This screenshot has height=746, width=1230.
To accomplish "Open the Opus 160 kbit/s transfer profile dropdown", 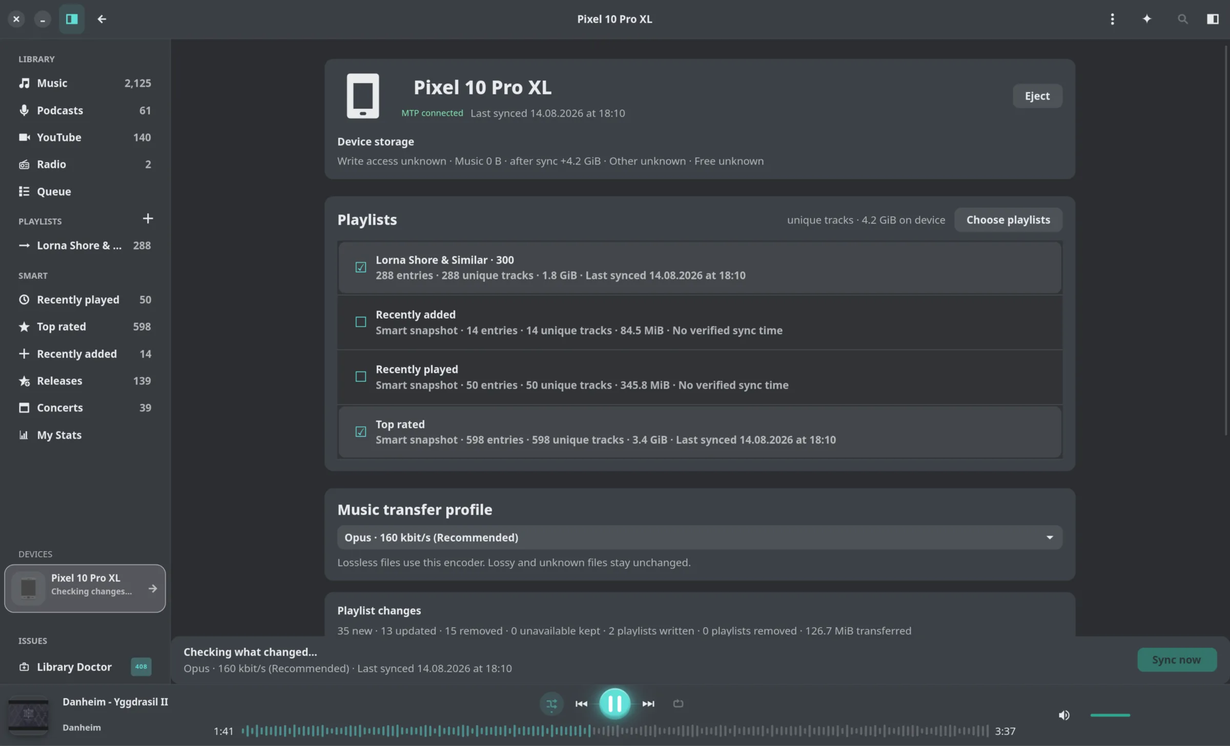I will coord(700,537).
